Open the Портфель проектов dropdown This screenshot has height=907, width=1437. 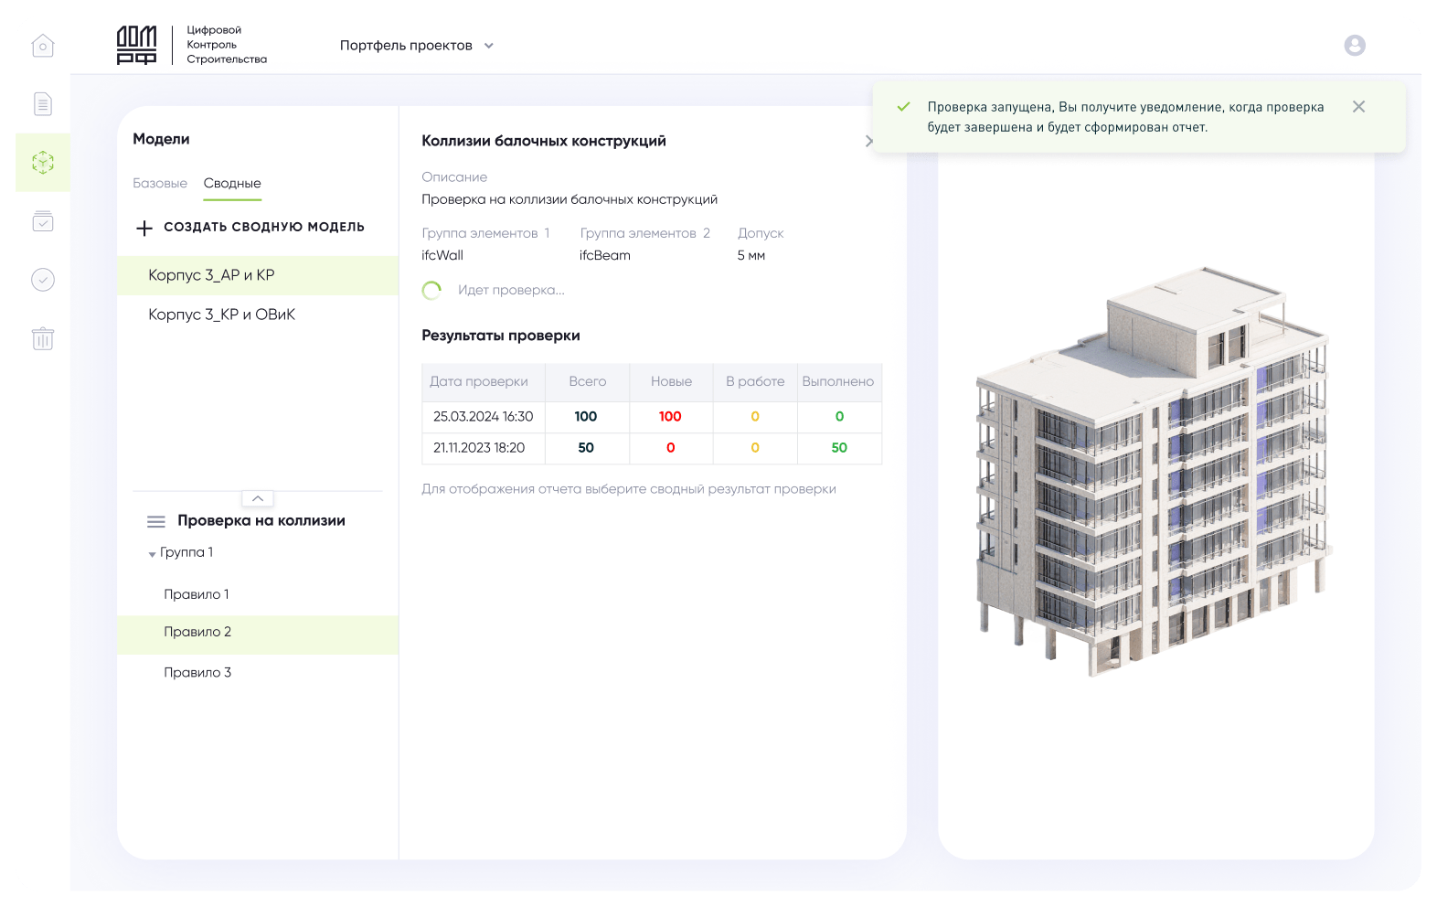tap(416, 46)
